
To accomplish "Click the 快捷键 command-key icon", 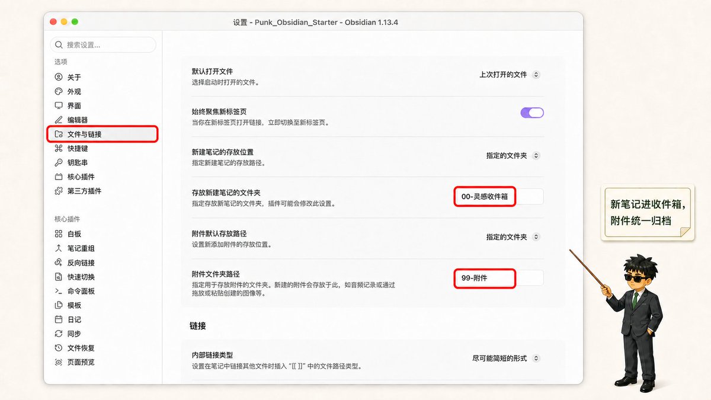I will click(58, 148).
